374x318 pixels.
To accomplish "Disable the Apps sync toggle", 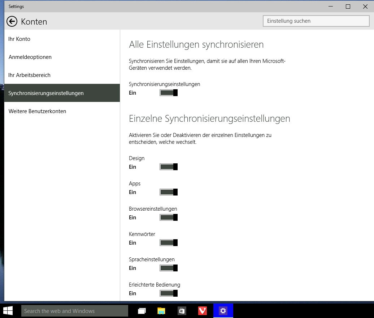I will (168, 192).
